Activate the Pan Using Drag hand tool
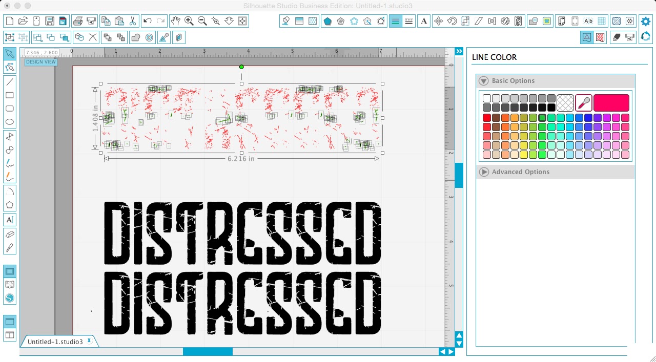 coord(176,21)
